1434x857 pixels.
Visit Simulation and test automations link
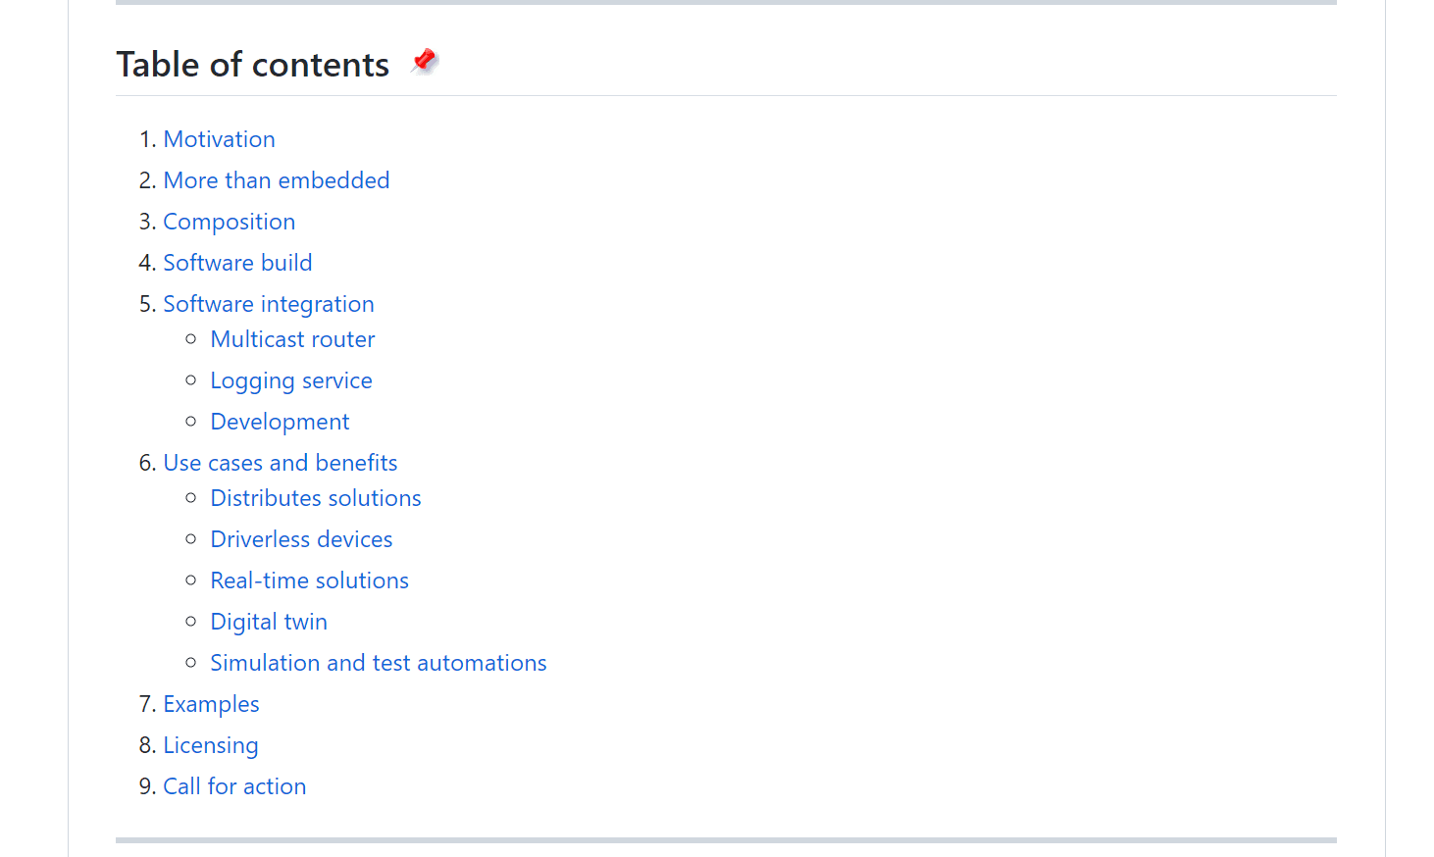378,663
